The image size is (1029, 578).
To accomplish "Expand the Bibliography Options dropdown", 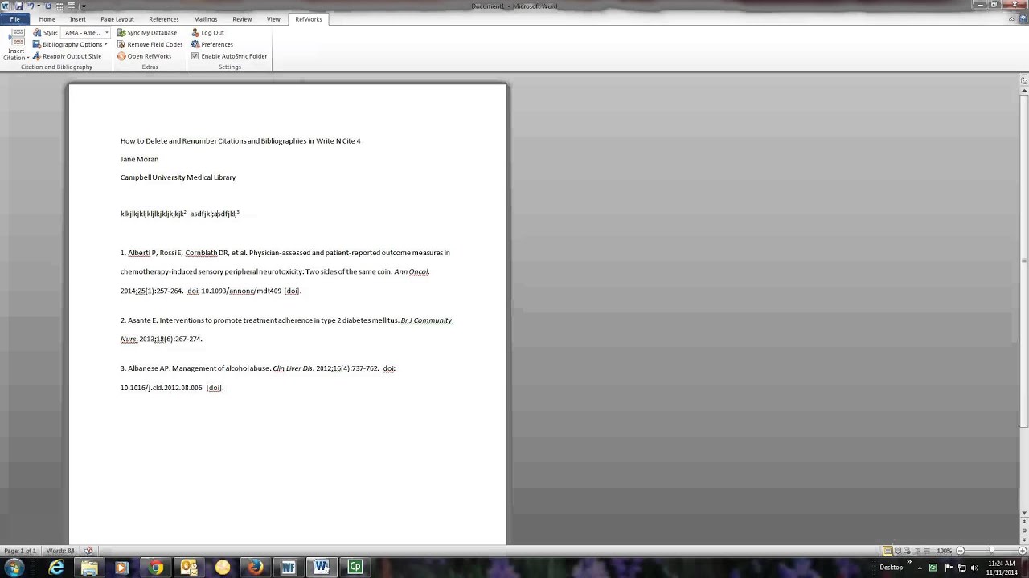I will (105, 45).
